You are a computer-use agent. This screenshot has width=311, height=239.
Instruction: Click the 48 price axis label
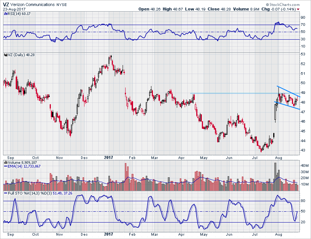tap(303, 102)
